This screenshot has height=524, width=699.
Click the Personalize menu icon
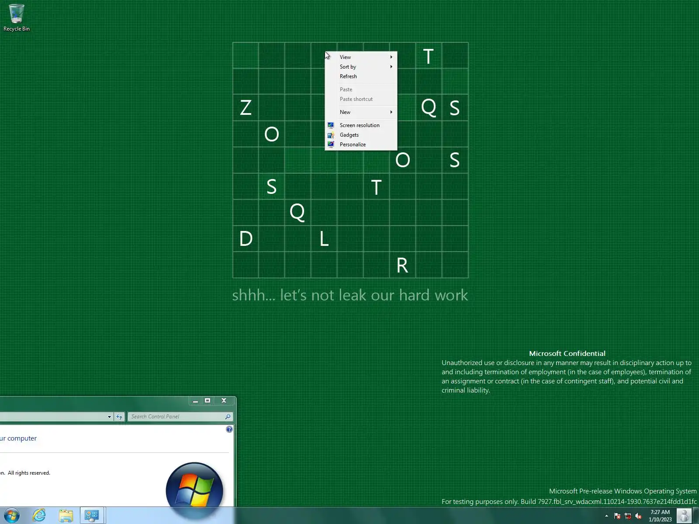(331, 145)
